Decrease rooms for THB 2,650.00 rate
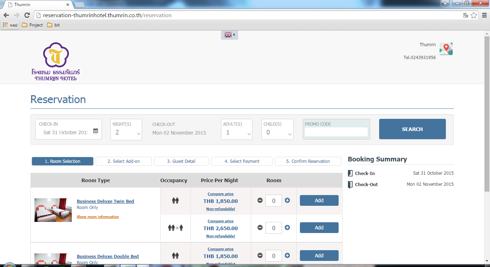Screen dimensions: 490x267 260,228
